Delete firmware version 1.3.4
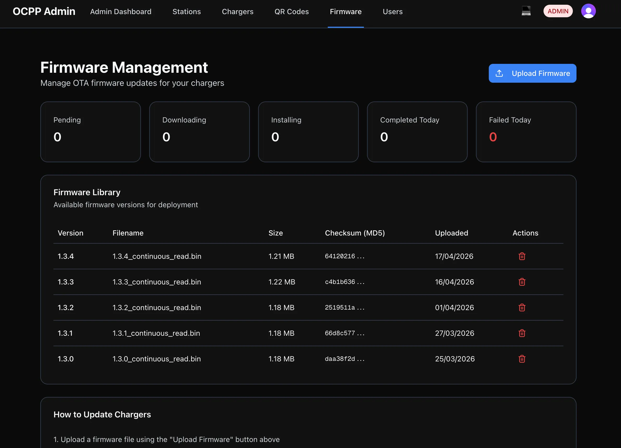The width and height of the screenshot is (621, 448). [522, 256]
